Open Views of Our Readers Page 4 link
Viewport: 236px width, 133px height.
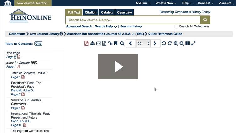(16, 108)
